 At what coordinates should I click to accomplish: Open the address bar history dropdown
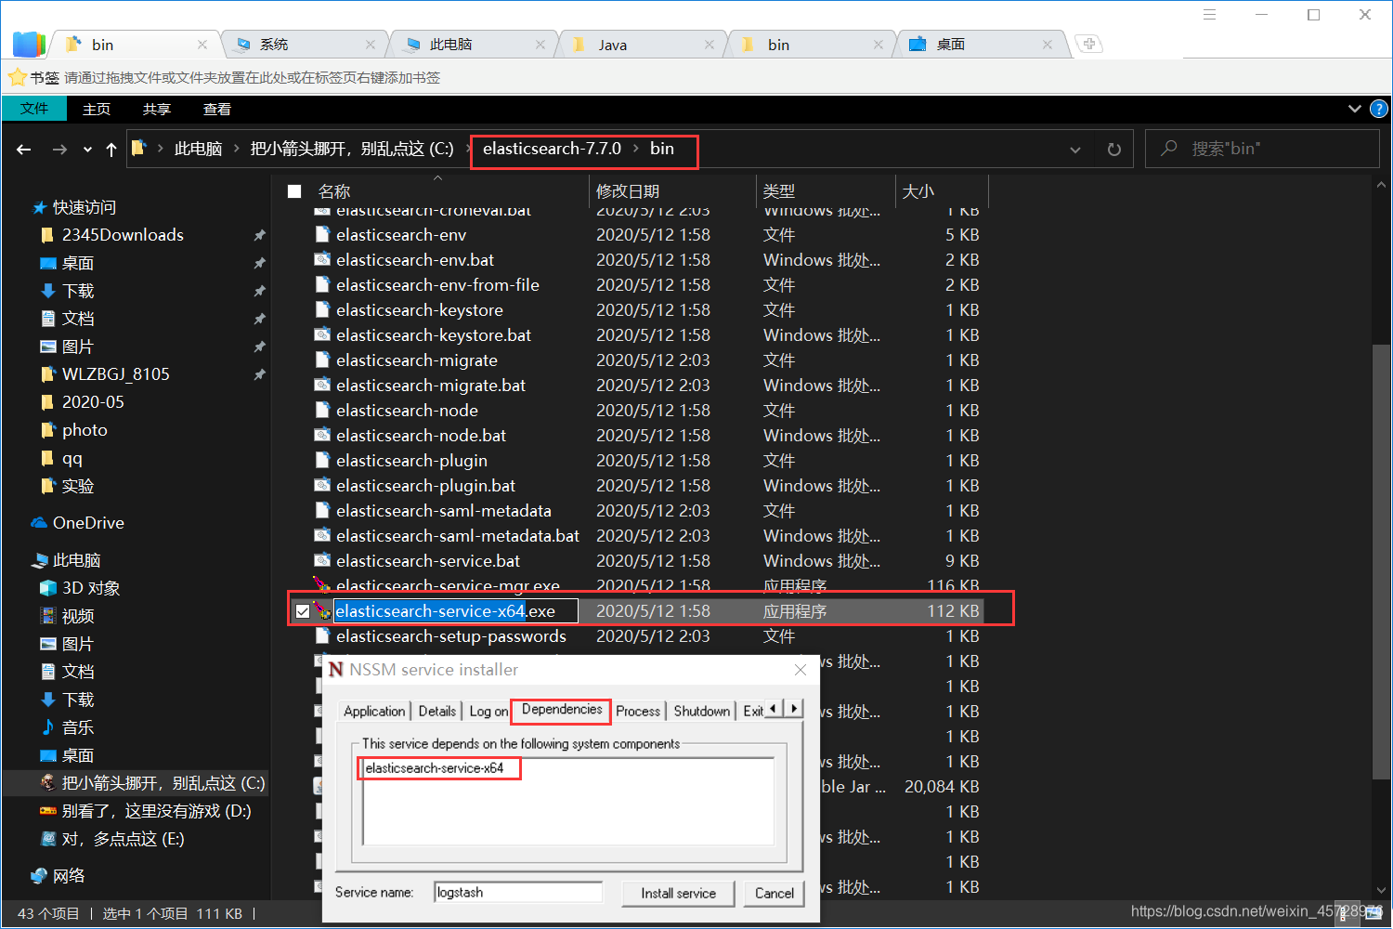(x=1074, y=149)
